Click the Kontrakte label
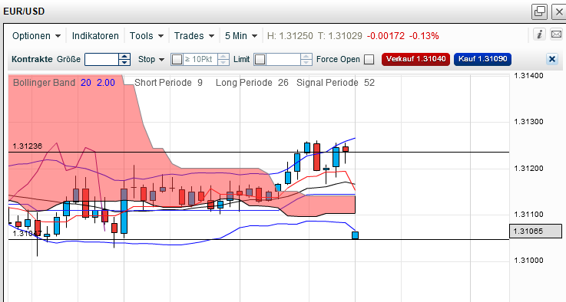The image size is (566, 302). (x=32, y=59)
